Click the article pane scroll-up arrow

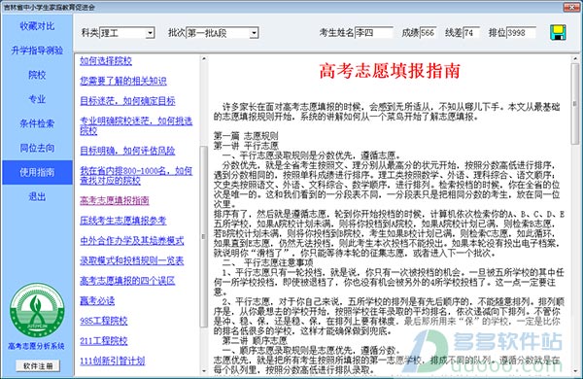point(575,58)
